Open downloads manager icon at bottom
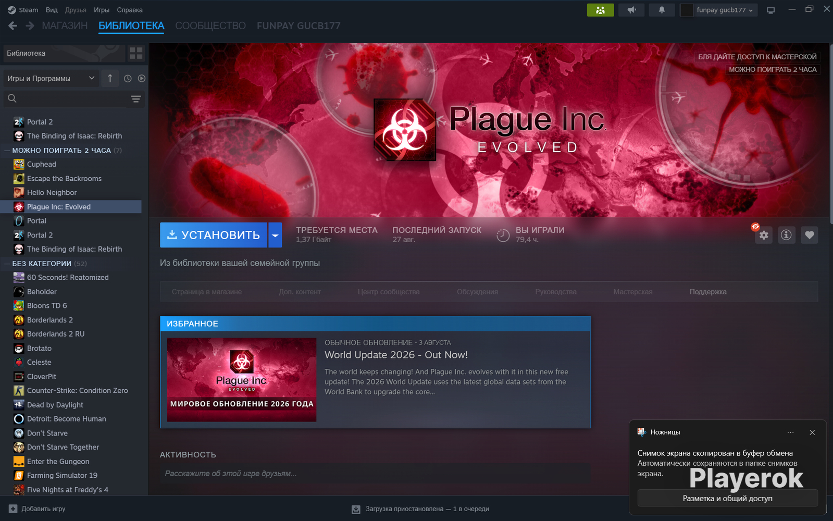 (356, 509)
